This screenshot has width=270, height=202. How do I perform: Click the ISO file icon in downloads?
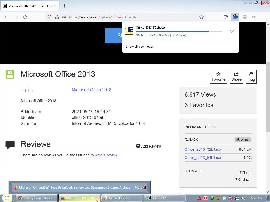coord(129,31)
